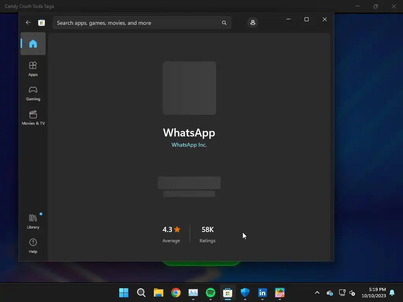403x302 pixels.
Task: Switch to Candy Crush Soda taskbar icon
Action: (280, 293)
